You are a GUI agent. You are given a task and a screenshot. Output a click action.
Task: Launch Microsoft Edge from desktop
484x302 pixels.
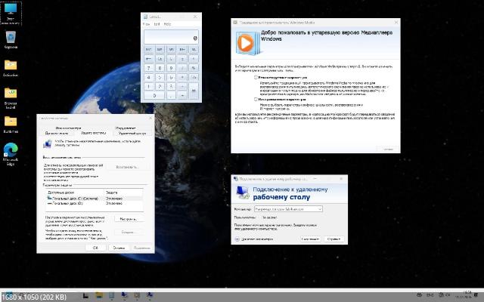11,149
